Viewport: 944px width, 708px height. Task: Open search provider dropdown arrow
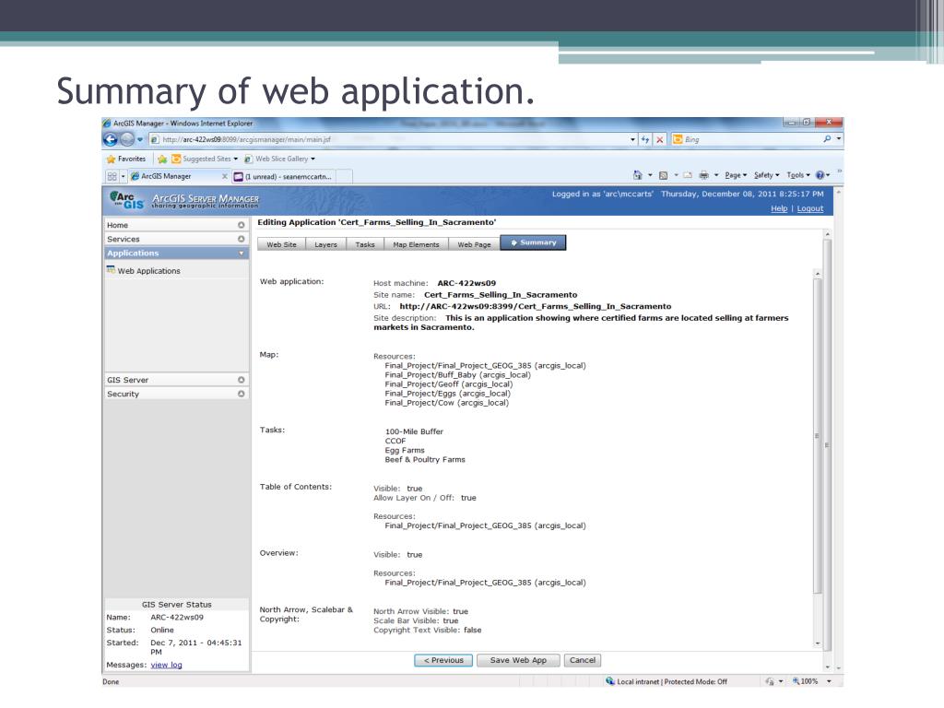[839, 139]
